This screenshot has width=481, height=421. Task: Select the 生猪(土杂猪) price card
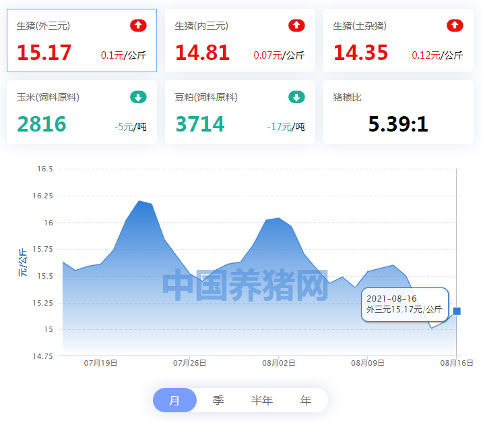pos(399,40)
